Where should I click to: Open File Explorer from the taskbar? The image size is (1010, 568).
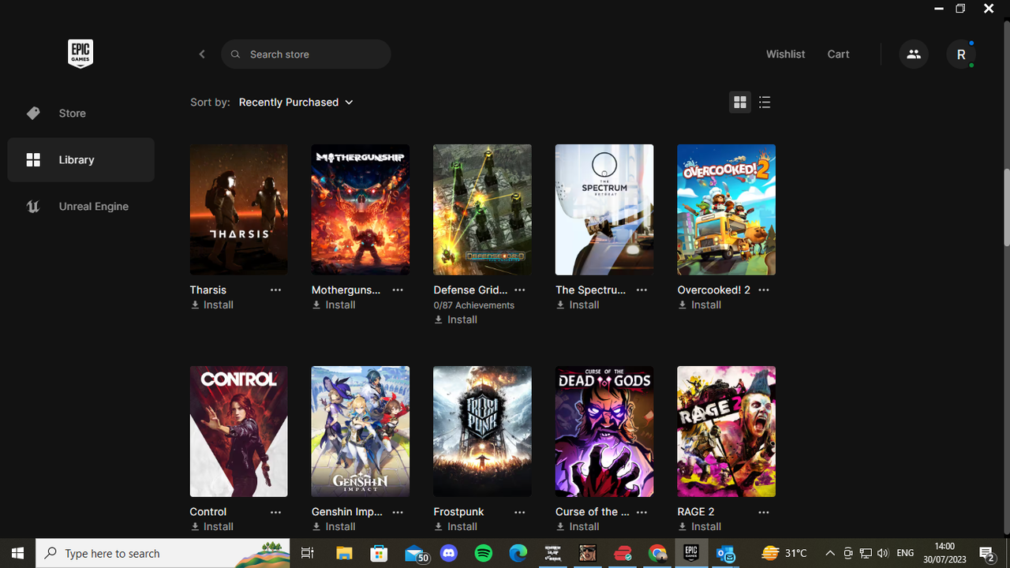pyautogui.click(x=344, y=553)
